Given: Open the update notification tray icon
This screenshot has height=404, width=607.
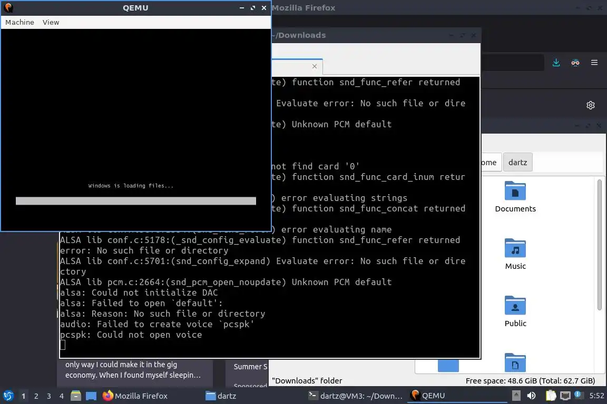Looking at the screenshot, I should (x=577, y=395).
